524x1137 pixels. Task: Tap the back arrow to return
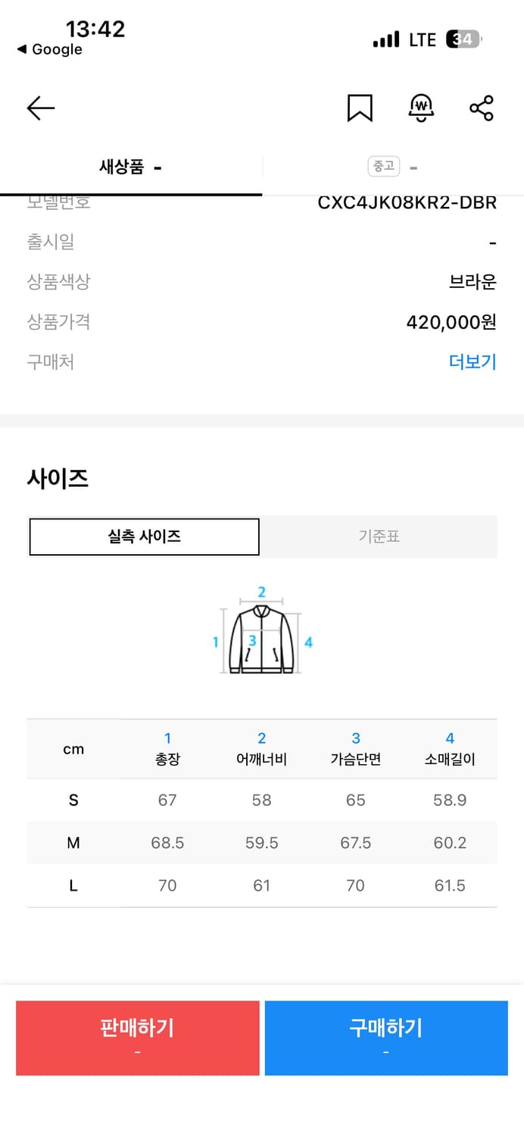click(x=40, y=108)
